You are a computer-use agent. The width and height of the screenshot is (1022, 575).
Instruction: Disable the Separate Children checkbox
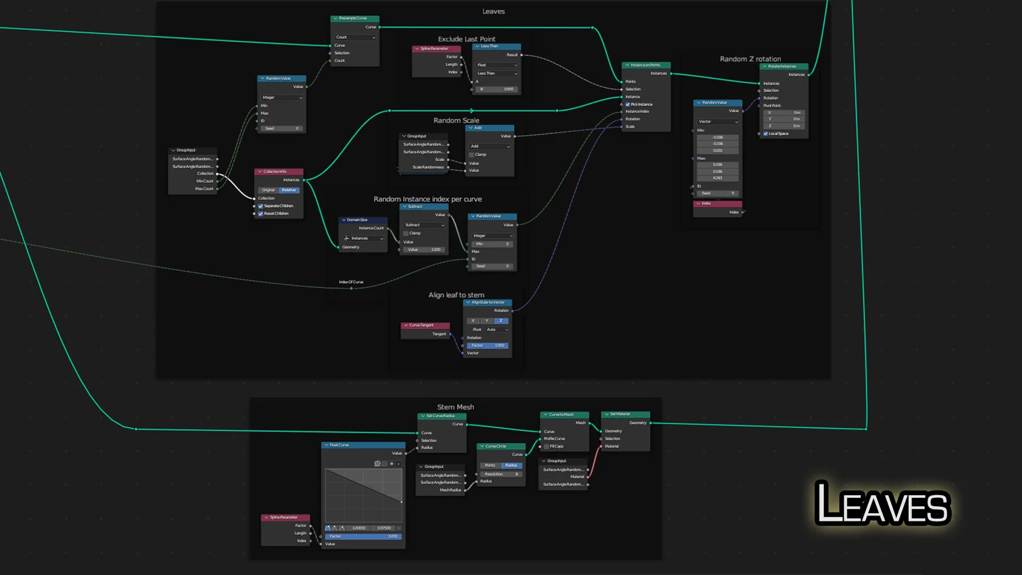click(x=261, y=206)
